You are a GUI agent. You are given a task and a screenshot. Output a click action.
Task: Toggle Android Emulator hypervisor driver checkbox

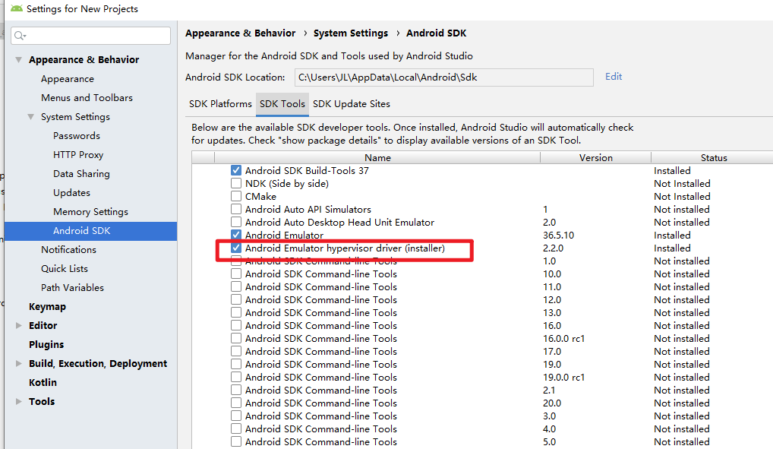[236, 248]
